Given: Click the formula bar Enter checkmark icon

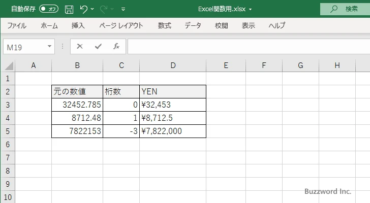Looking at the screenshot, I should (x=98, y=46).
